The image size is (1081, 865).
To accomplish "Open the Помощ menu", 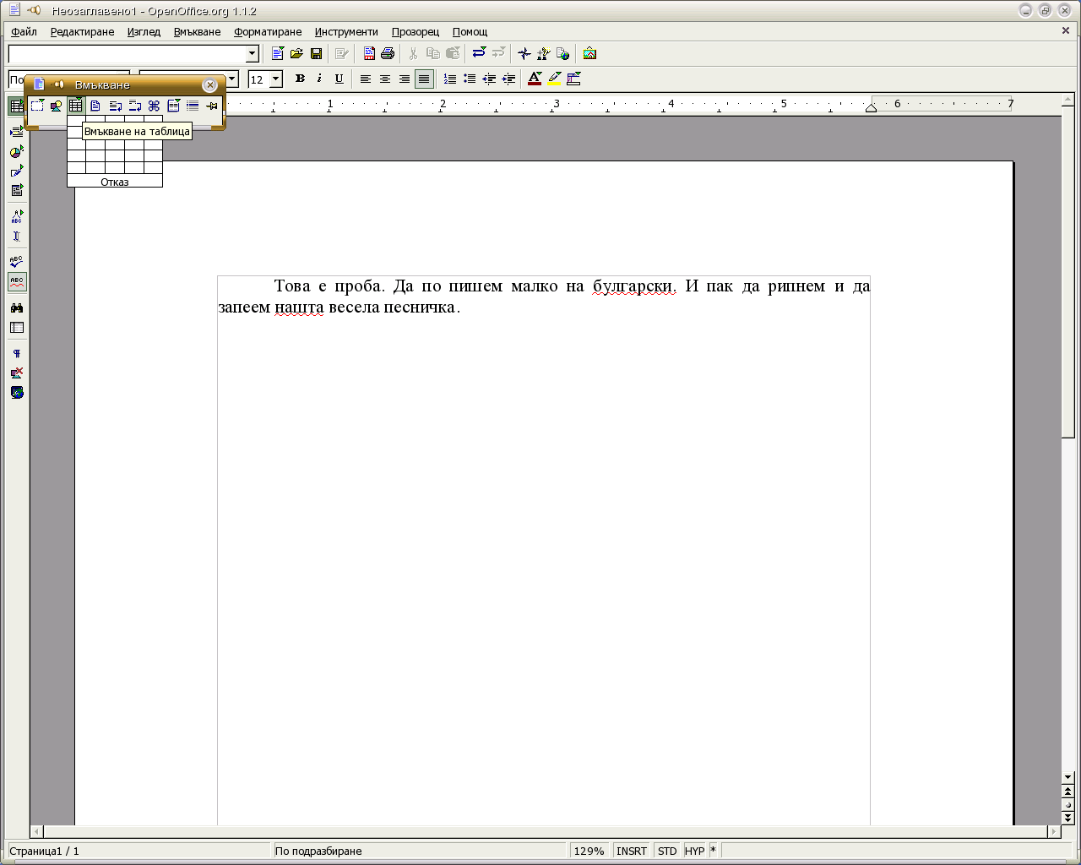I will pyautogui.click(x=470, y=32).
